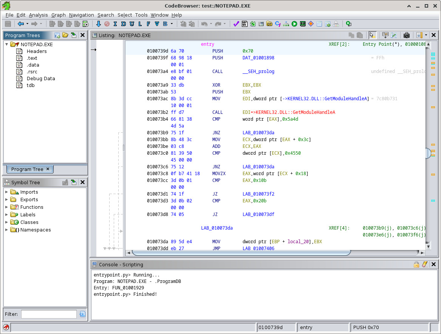Screen dimensions: 441x334
Task: Take a snapshot with the camera icon
Action: click(407, 35)
